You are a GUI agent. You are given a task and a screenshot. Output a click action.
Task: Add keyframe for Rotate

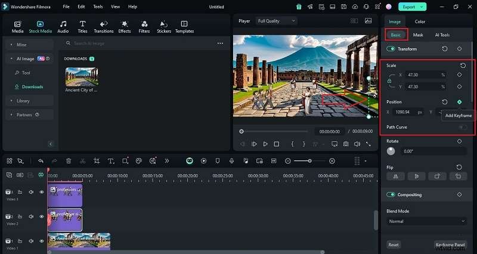[459, 141]
